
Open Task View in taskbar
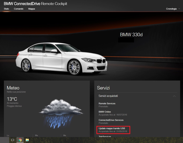13,140
